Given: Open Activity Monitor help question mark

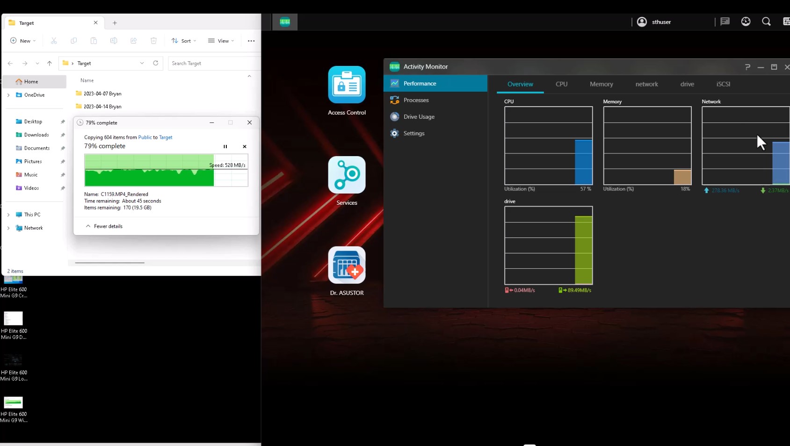Looking at the screenshot, I should click(747, 67).
